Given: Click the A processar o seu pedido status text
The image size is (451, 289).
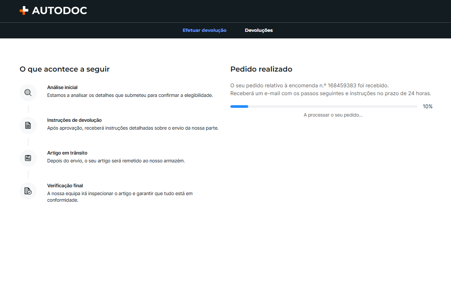Looking at the screenshot, I should 333,115.
